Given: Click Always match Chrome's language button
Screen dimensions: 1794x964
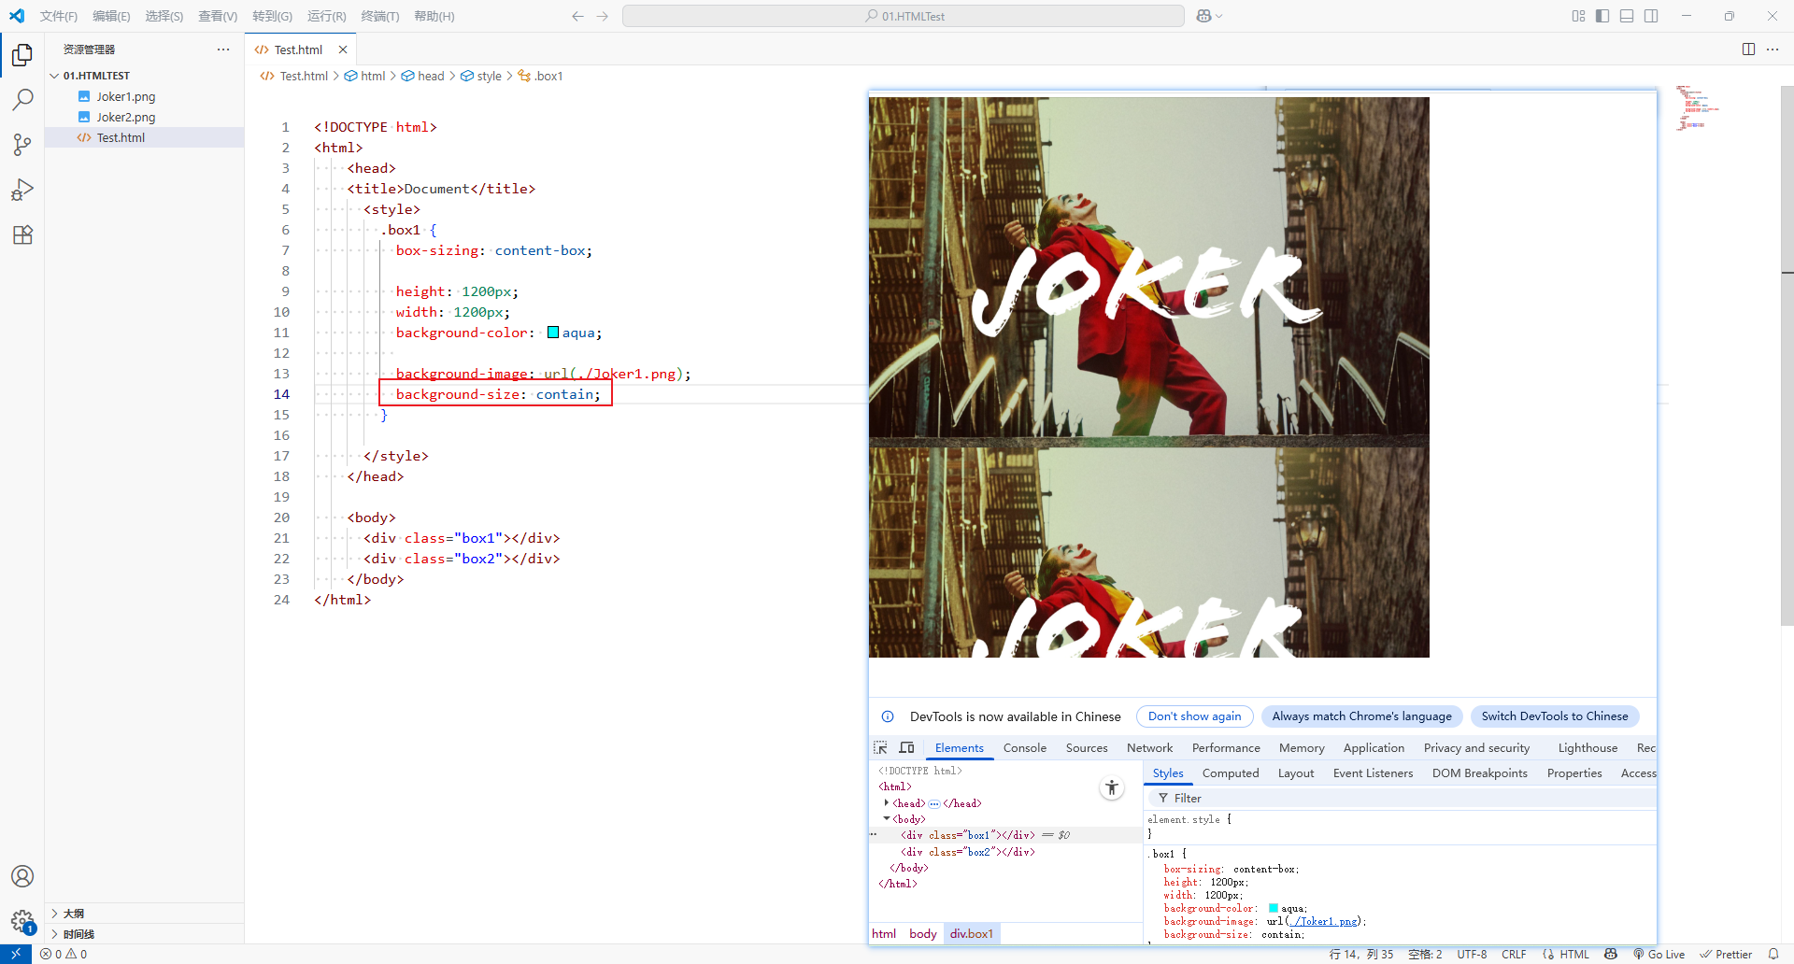Looking at the screenshot, I should (1361, 716).
